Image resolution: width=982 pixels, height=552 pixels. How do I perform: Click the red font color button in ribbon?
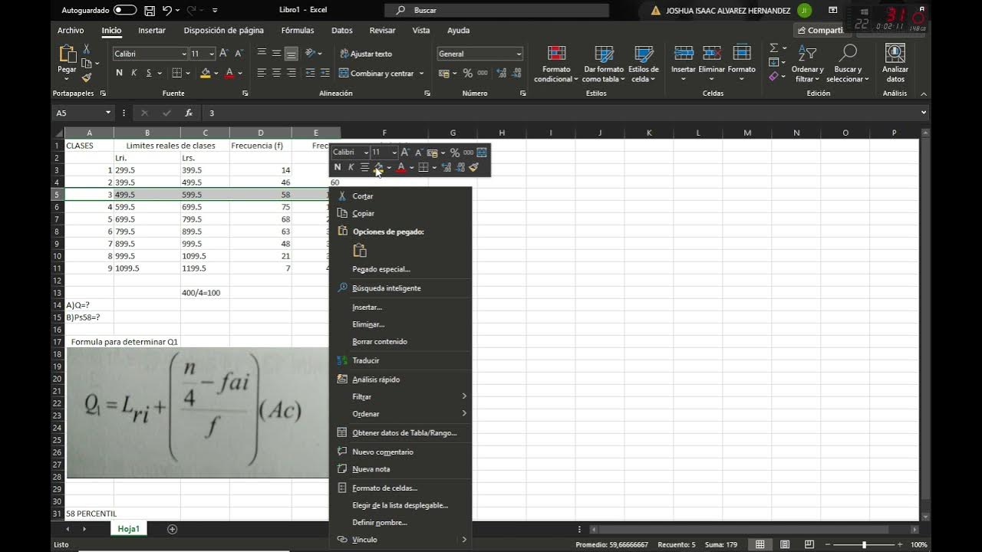coord(229,73)
